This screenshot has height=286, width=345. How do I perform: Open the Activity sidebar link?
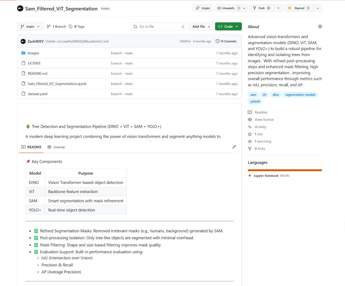pyautogui.click(x=257, y=127)
